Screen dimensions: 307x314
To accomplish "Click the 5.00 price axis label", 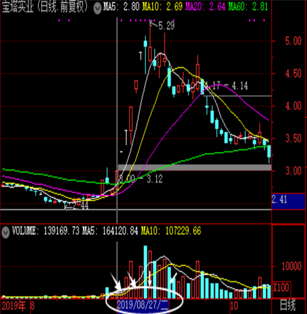I will click(x=293, y=41).
